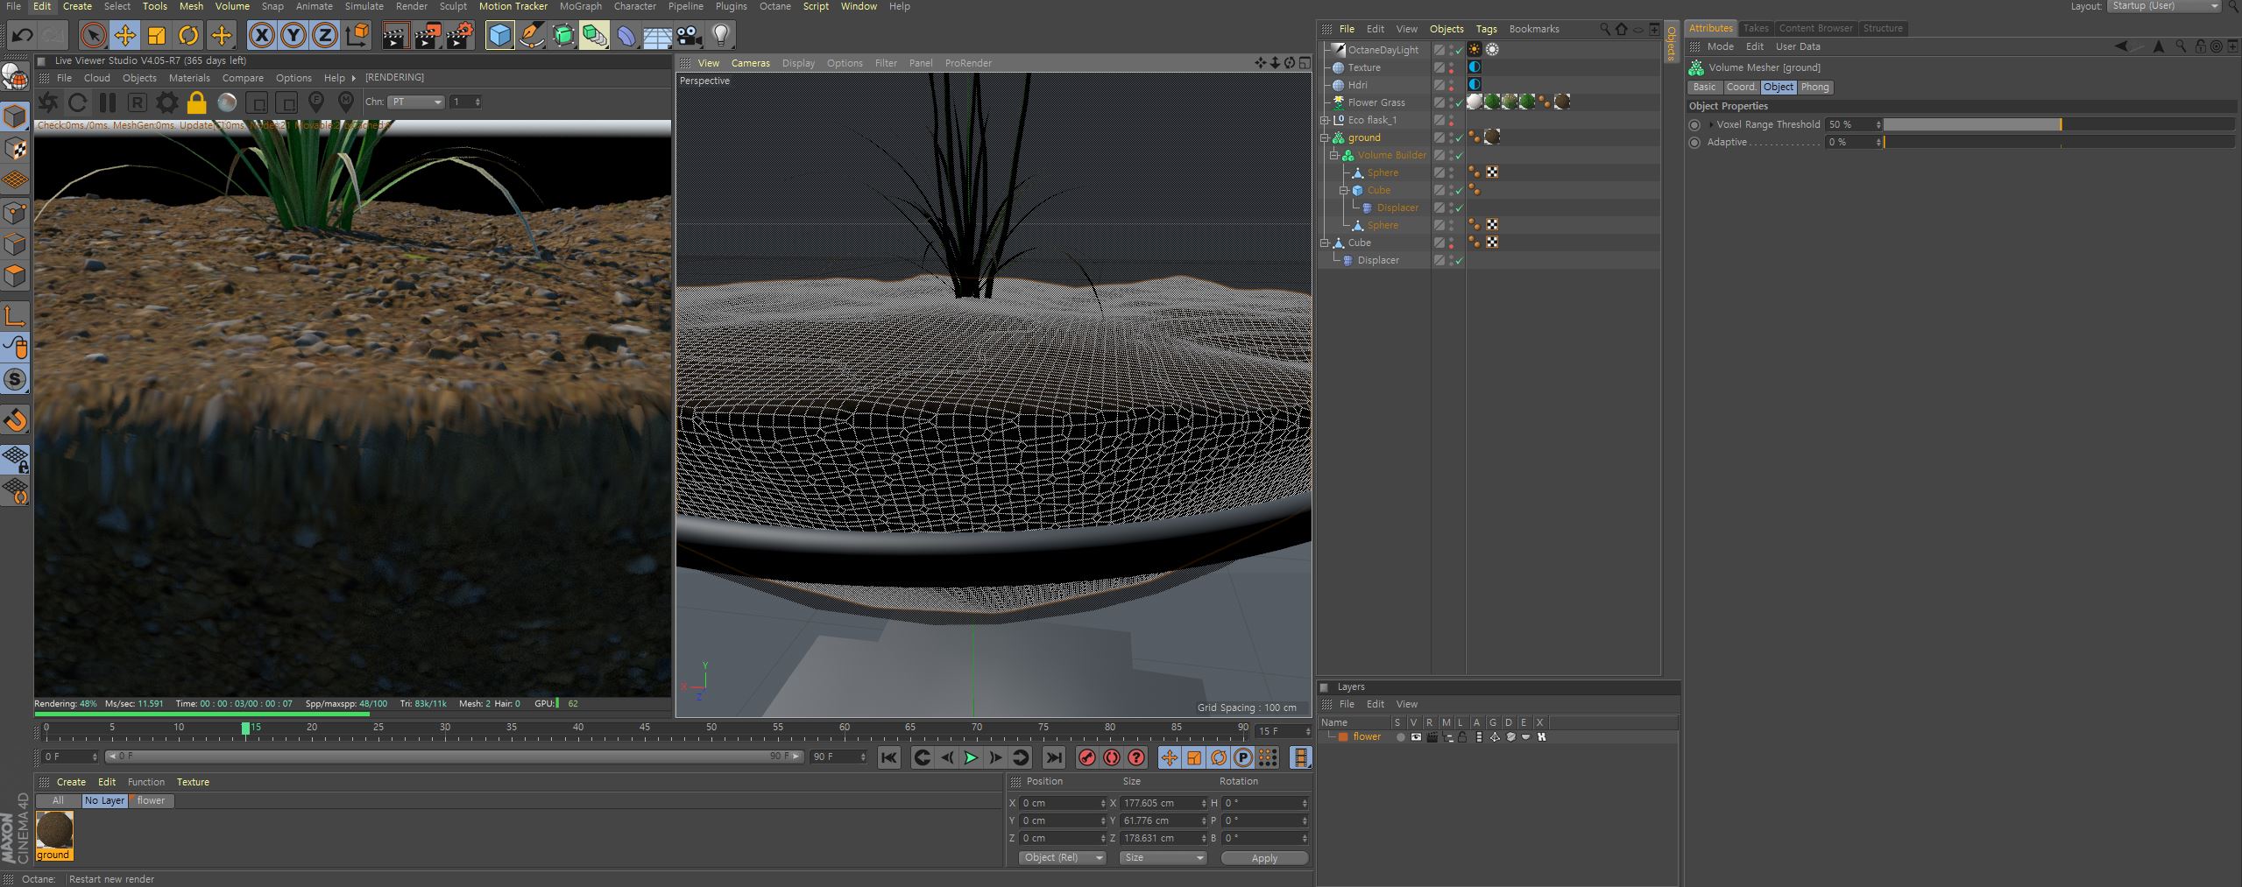Click the All material filter
The image size is (2242, 887).
coord(58,800)
